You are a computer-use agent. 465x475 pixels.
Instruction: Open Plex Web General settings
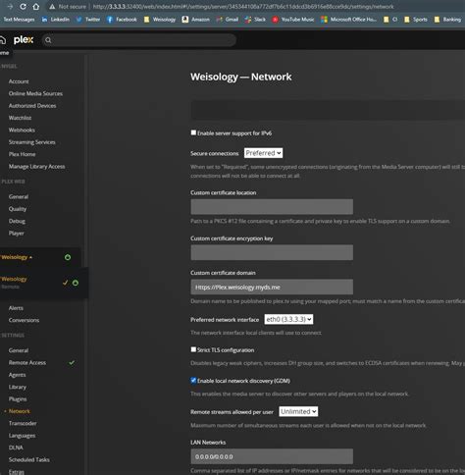coord(19,196)
